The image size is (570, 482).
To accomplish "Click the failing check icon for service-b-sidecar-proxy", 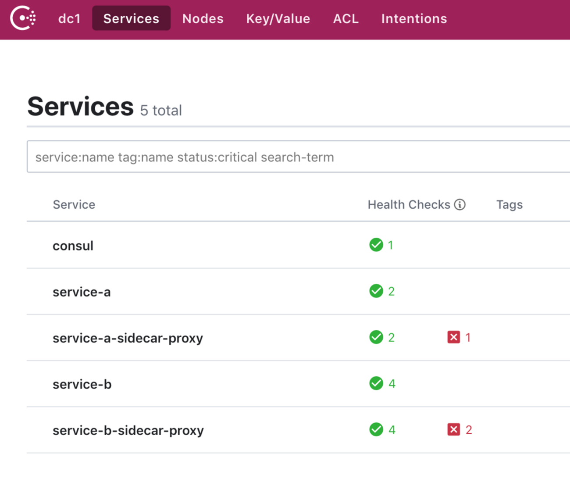I will click(454, 429).
